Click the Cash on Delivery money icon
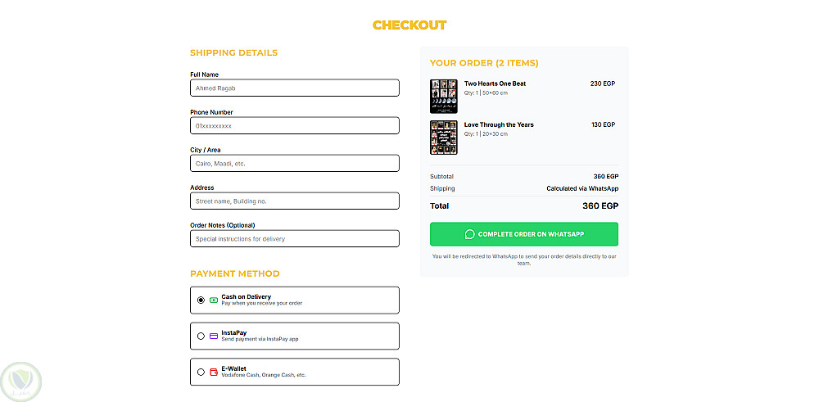Image resolution: width=819 pixels, height=402 pixels. tap(214, 300)
